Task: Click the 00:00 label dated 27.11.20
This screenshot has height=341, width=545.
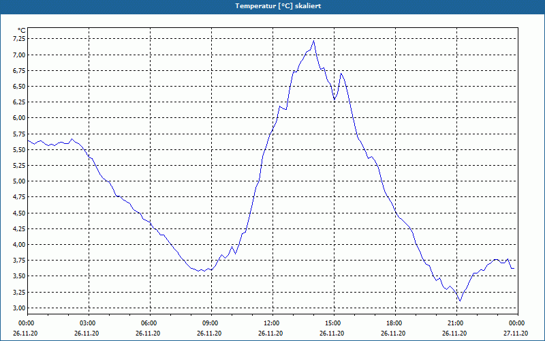Action: (x=518, y=323)
